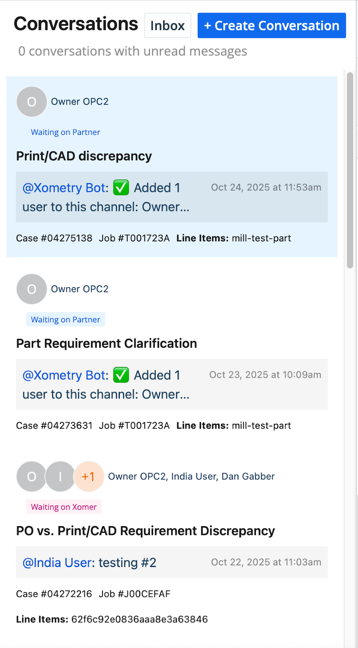
Task: Open Part Requirement Clarification conversation
Action: (x=106, y=344)
